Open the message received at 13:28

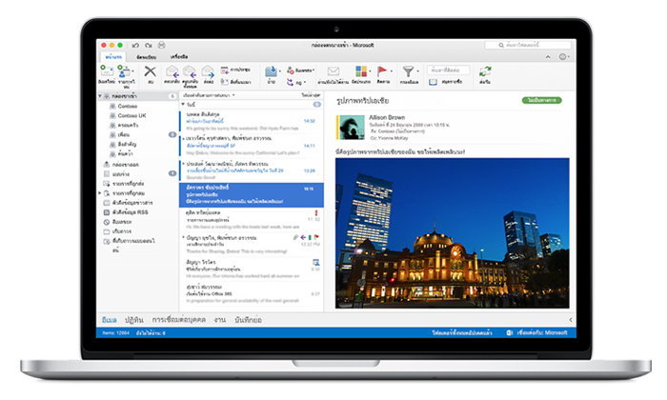251,170
